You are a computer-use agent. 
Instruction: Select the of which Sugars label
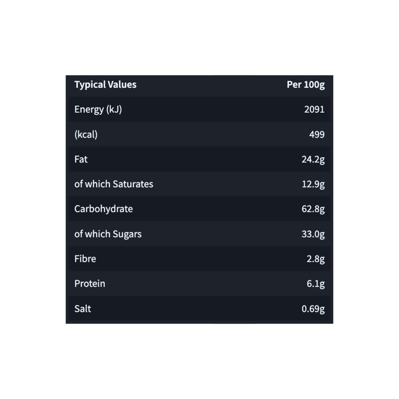(108, 234)
